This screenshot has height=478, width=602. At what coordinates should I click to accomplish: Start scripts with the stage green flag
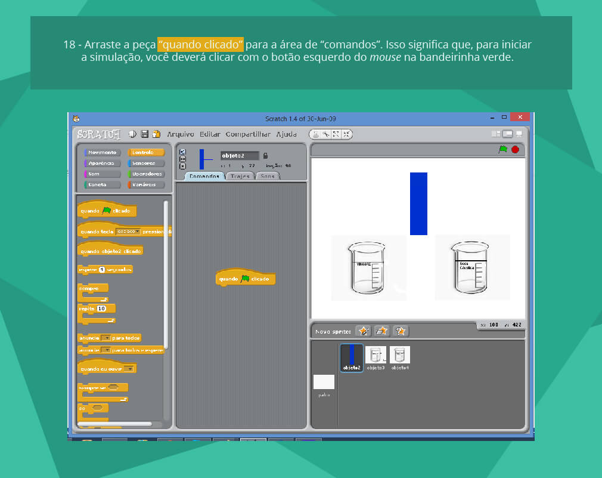pos(503,149)
